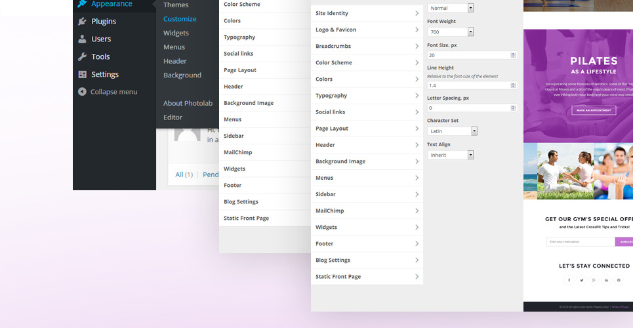The width and height of the screenshot is (633, 328).
Task: Click the Make an Appointment button
Action: (x=594, y=110)
